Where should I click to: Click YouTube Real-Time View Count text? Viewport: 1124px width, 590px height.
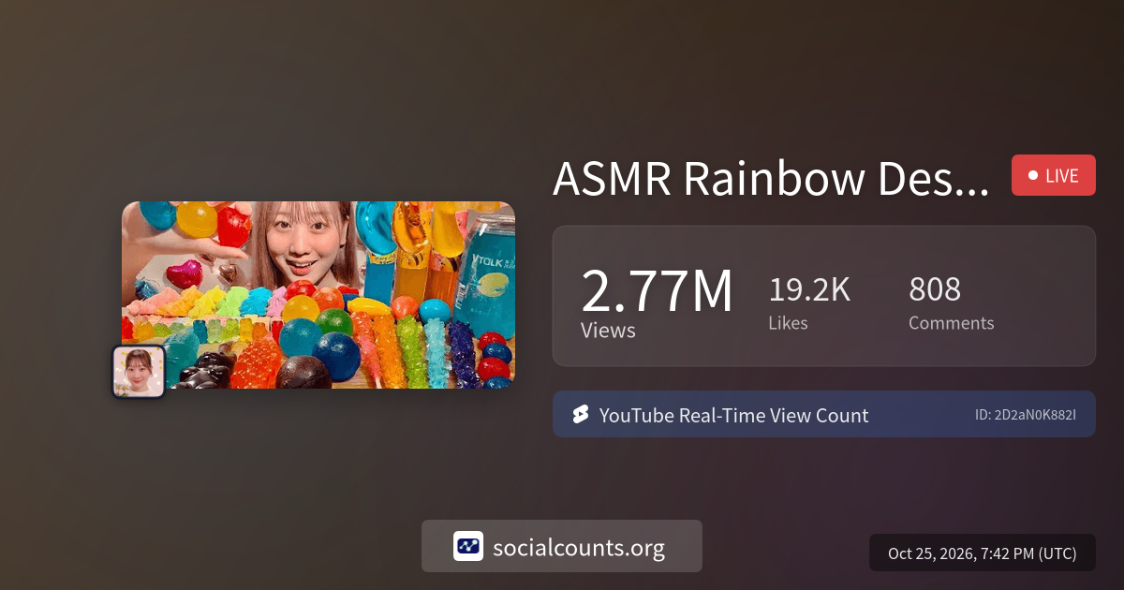click(x=733, y=416)
